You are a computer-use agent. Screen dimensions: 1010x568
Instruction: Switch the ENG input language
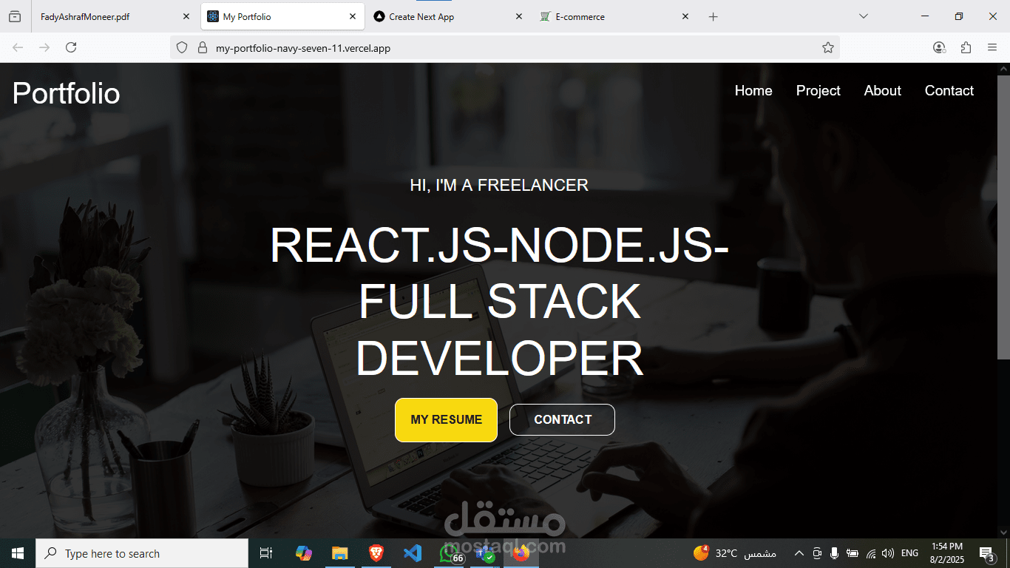pyautogui.click(x=909, y=553)
